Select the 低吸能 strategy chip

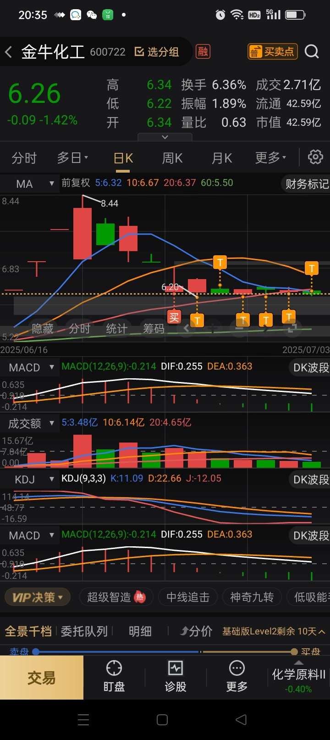click(308, 597)
